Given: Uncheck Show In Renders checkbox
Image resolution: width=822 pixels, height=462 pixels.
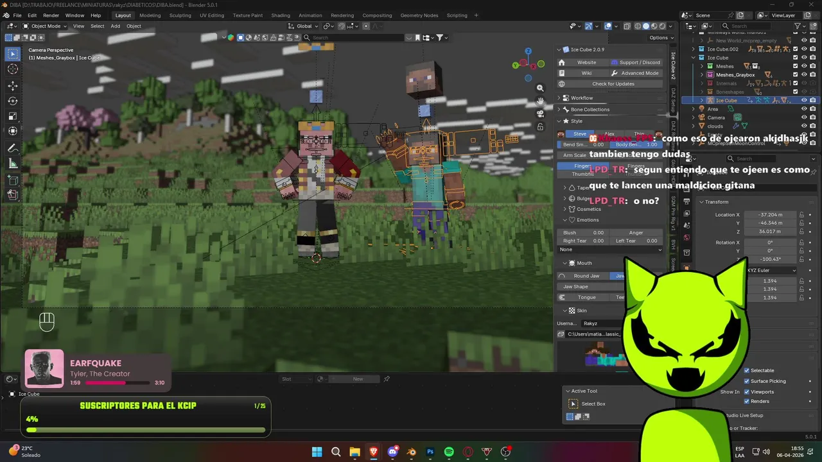Looking at the screenshot, I should pyautogui.click(x=747, y=401).
